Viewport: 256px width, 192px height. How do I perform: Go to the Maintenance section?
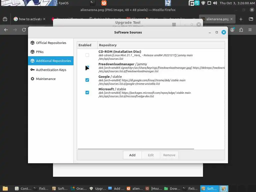click(x=51, y=79)
